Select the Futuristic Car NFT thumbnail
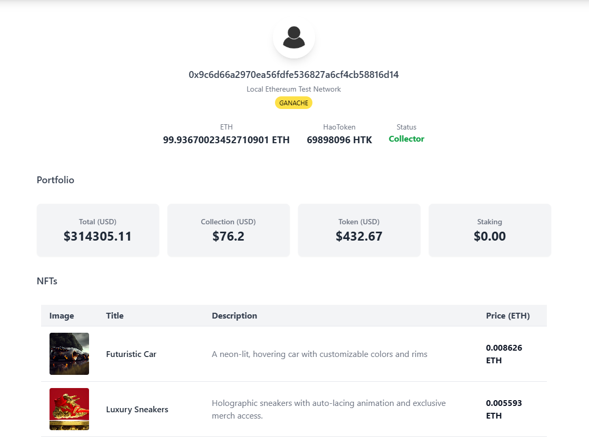Image resolution: width=589 pixels, height=437 pixels. tap(69, 354)
